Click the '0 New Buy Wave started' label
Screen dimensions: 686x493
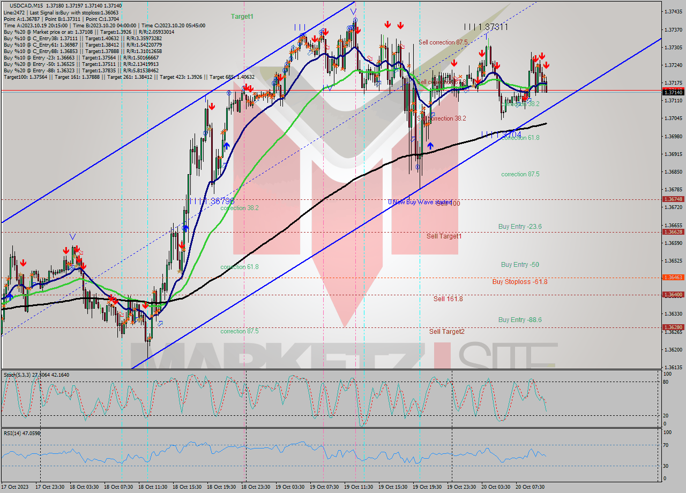420,202
